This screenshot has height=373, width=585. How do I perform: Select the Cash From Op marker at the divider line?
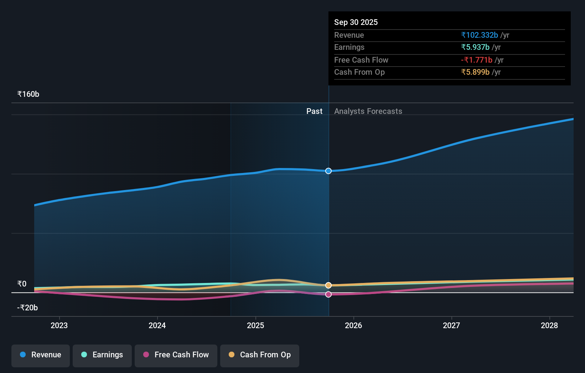(x=328, y=285)
